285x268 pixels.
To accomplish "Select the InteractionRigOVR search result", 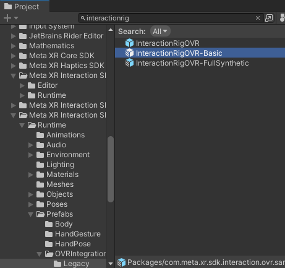I will click(x=200, y=43).
